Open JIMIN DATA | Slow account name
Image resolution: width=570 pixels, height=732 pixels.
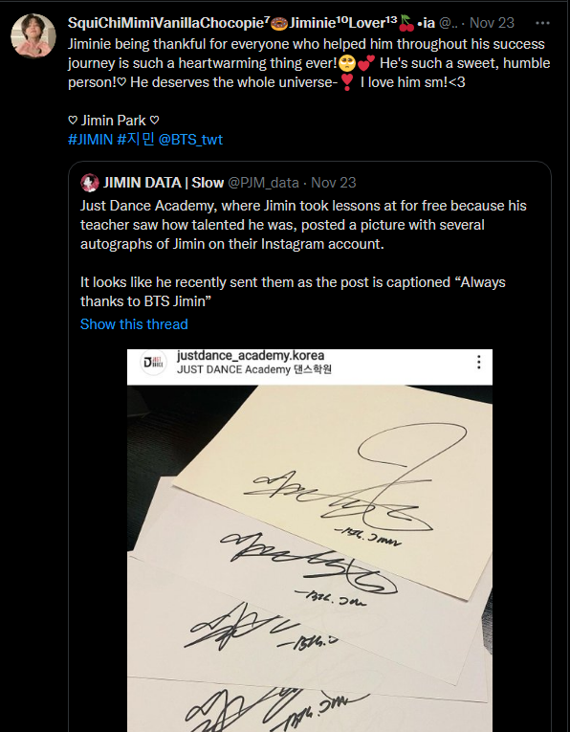point(164,183)
